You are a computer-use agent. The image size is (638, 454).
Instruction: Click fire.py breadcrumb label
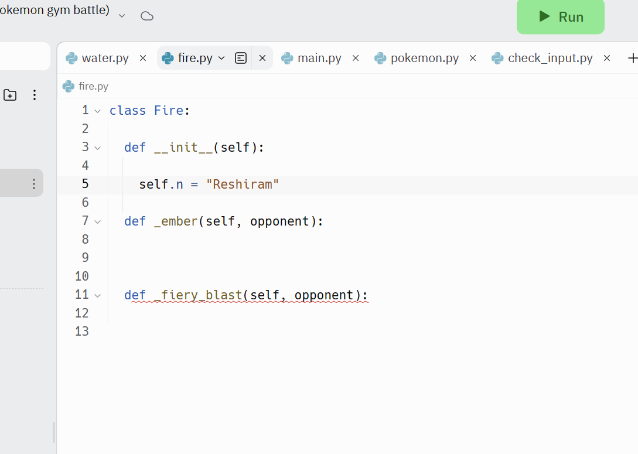pyautogui.click(x=94, y=86)
